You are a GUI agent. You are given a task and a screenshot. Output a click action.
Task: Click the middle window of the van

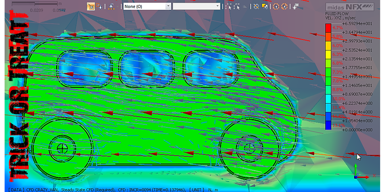[x=146, y=69]
